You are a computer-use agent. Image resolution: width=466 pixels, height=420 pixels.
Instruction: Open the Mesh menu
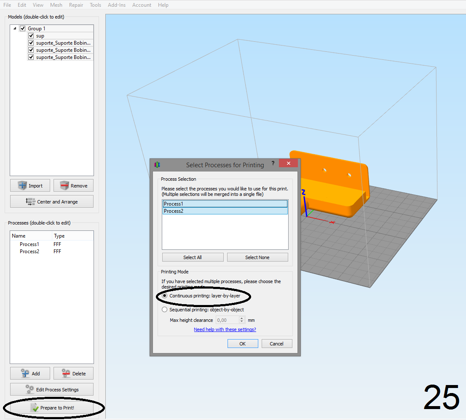(56, 5)
